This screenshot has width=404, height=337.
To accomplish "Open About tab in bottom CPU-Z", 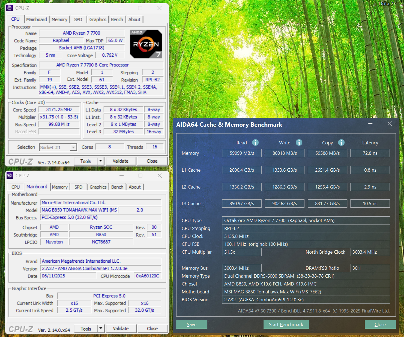I will click(135, 187).
